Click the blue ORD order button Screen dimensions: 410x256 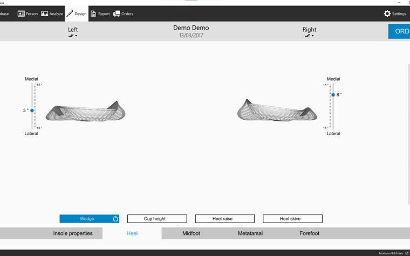tap(399, 31)
